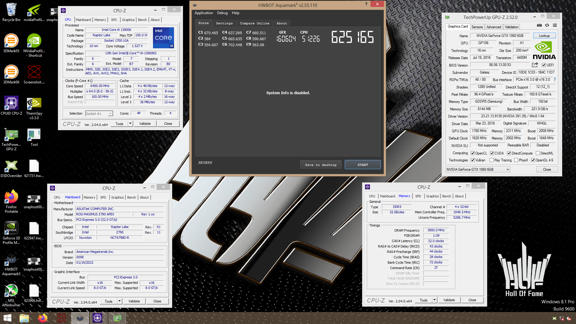Click the ROG MAXIMUS Z790 APEX model field
The width and height of the screenshot is (576, 324).
(x=103, y=214)
